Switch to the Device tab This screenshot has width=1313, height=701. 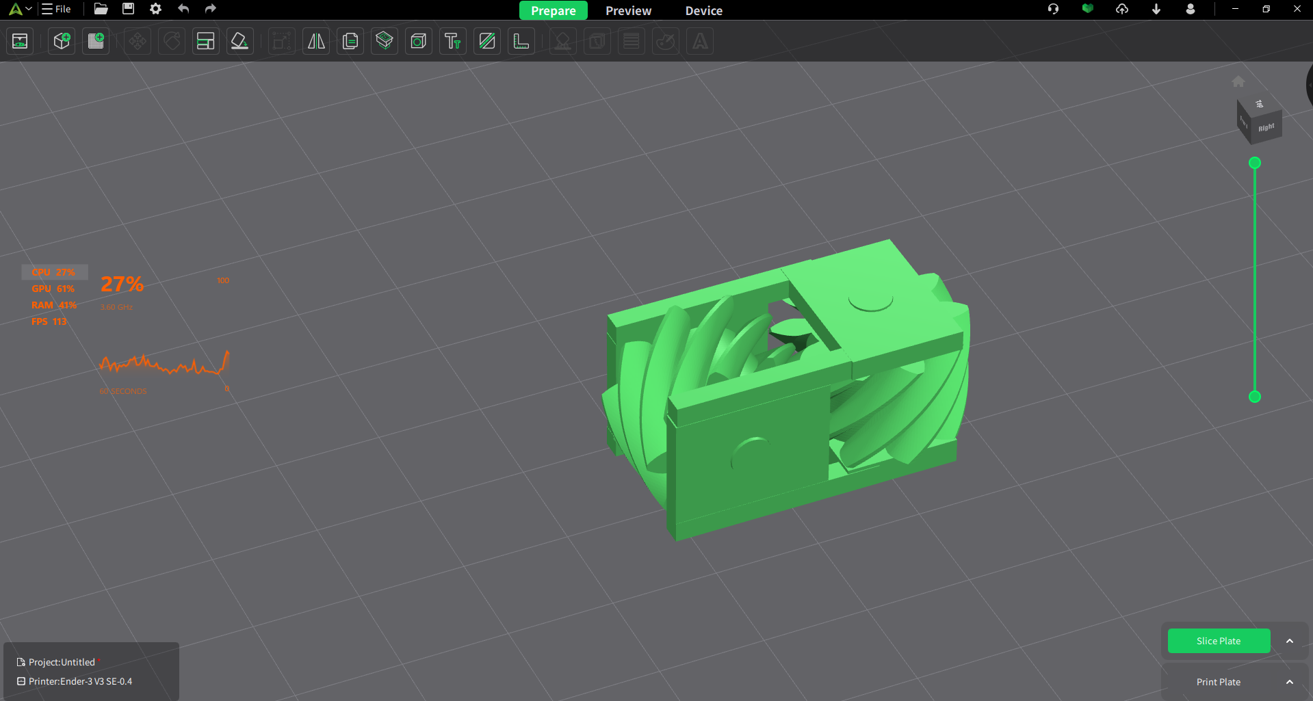point(704,10)
